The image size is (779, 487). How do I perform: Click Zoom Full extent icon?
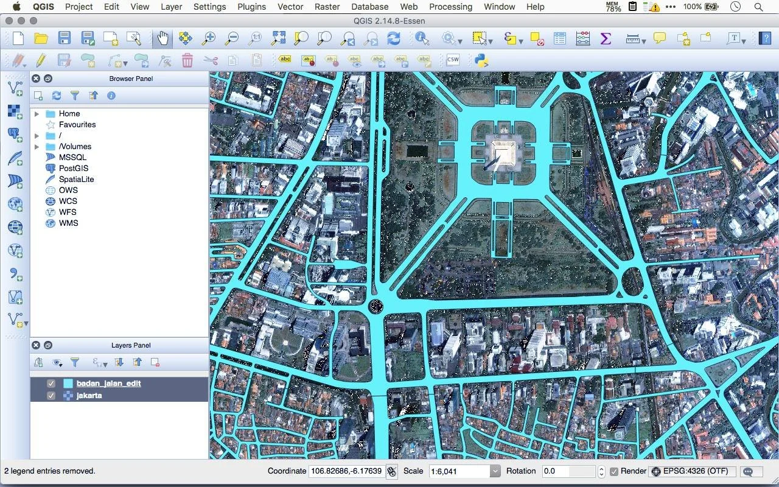pyautogui.click(x=278, y=38)
